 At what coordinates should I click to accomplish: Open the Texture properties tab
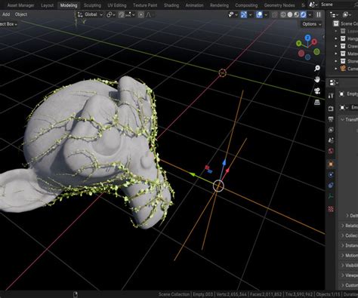coord(331,209)
